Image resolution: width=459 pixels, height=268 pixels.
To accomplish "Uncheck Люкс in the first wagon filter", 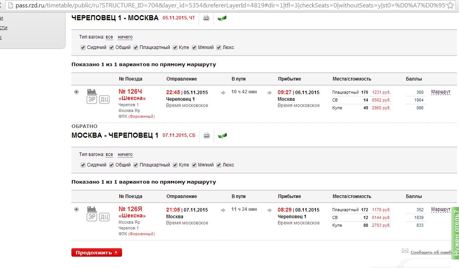I will 219,47.
